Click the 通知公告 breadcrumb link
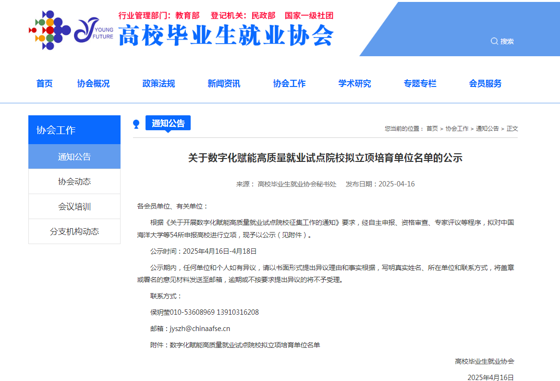The image size is (560, 381). click(x=487, y=129)
